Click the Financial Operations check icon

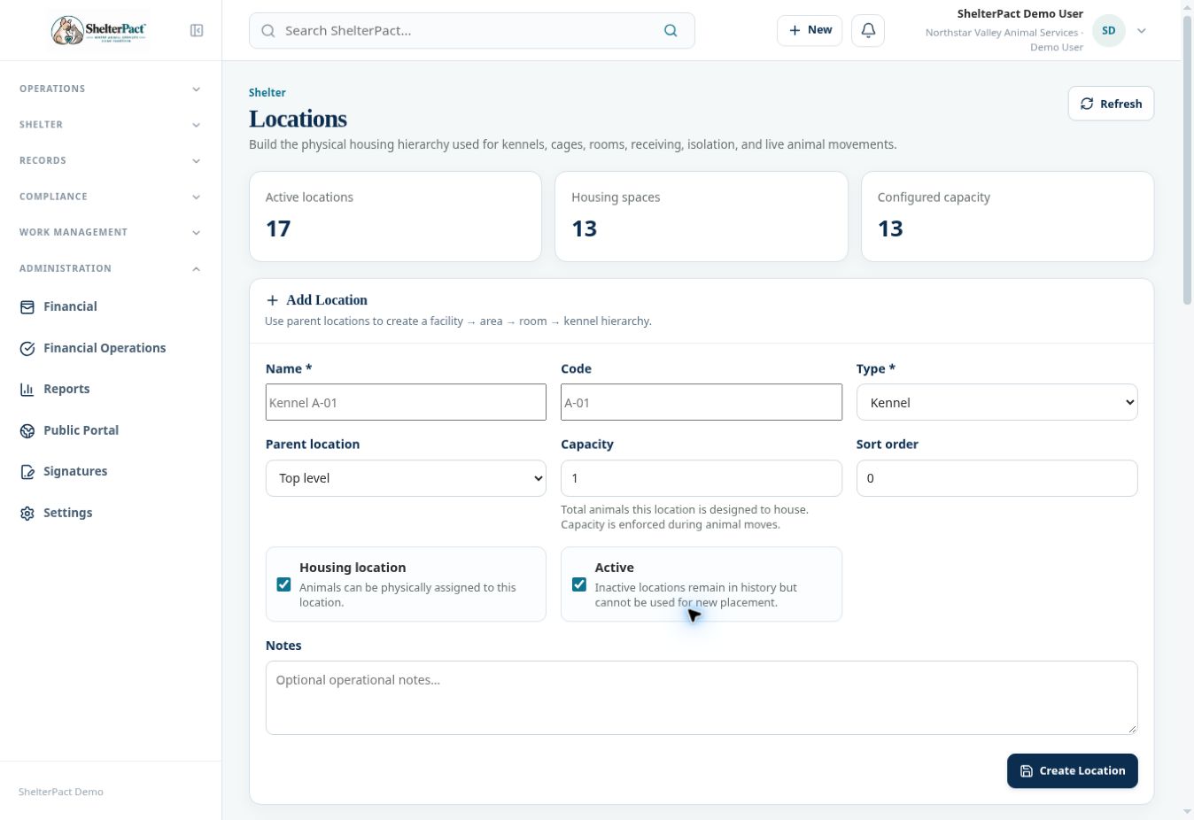(x=27, y=348)
